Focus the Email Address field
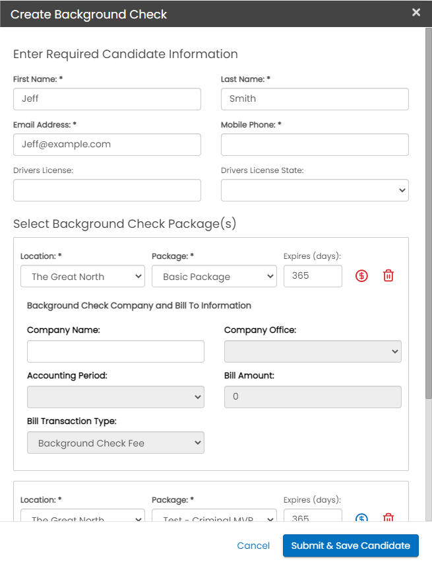The width and height of the screenshot is (432, 568). pos(107,145)
